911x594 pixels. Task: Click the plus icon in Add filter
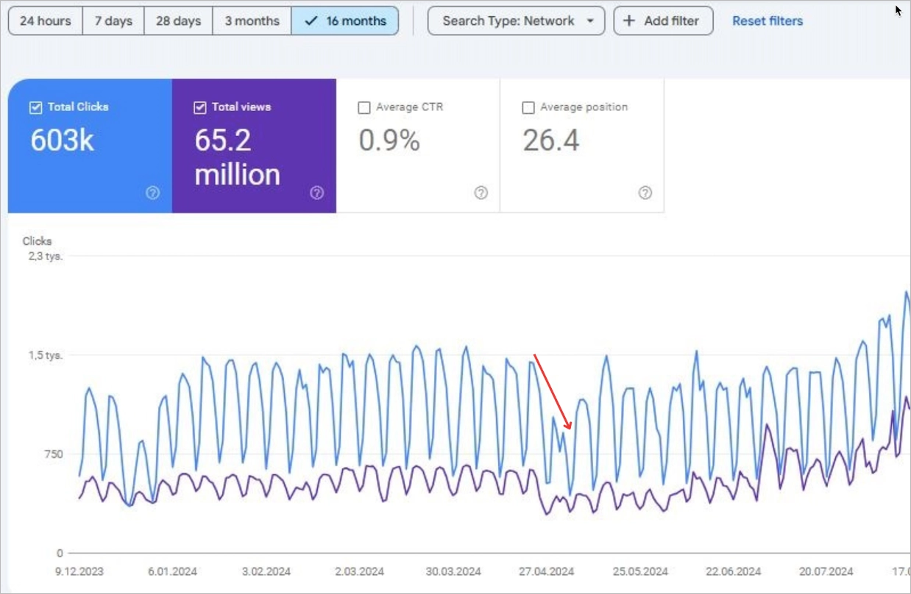(628, 21)
